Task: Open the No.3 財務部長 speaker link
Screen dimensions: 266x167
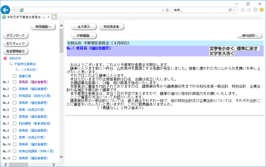Action: (35, 96)
